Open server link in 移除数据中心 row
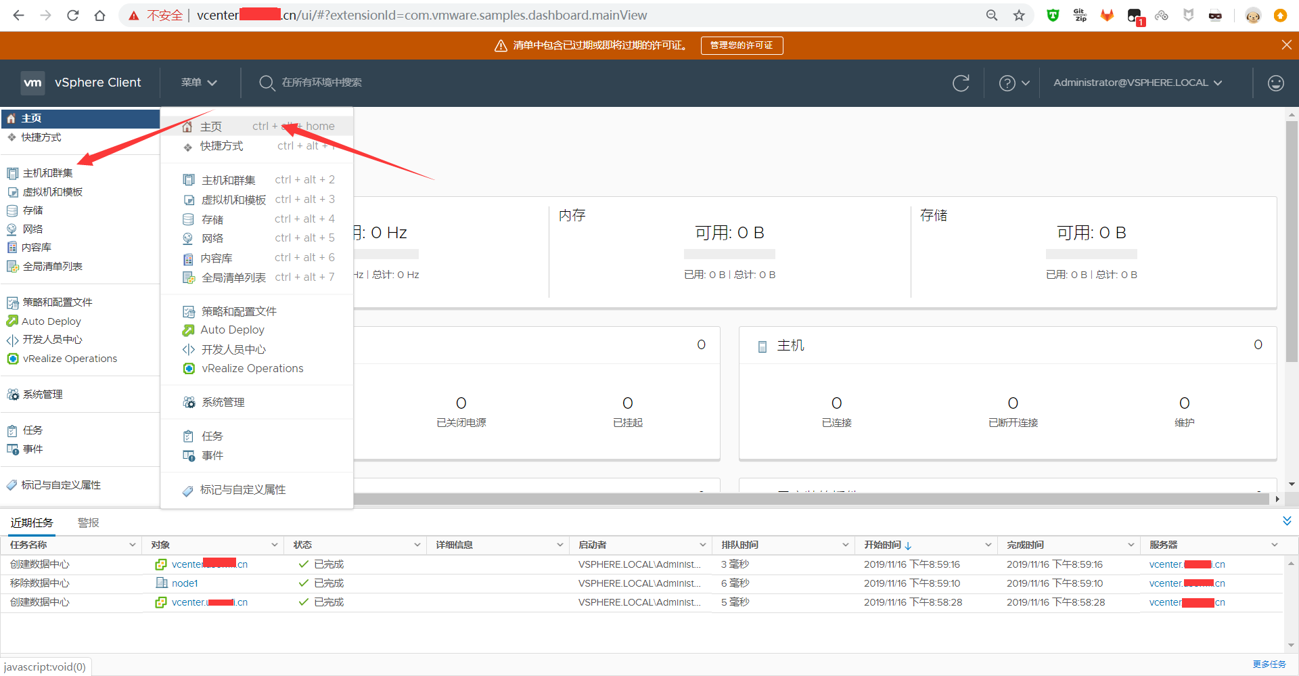This screenshot has height=676, width=1299. point(1187,583)
